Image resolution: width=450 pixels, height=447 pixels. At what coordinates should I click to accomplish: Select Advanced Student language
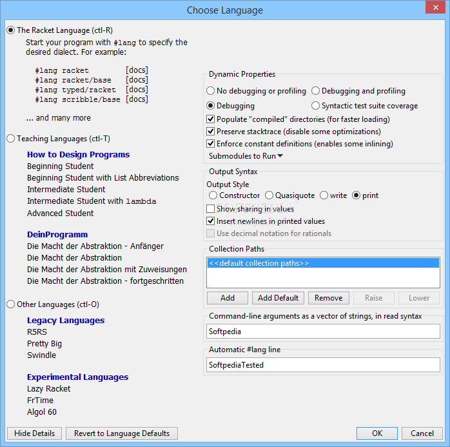pos(60,213)
